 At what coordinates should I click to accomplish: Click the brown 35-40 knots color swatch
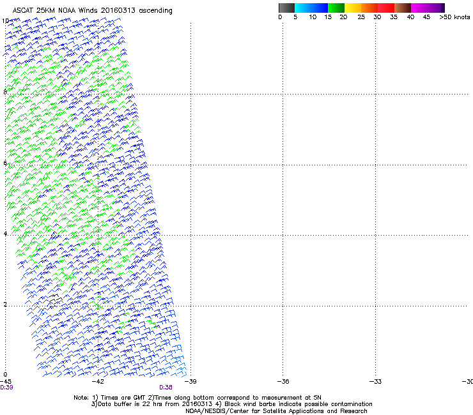[403, 8]
